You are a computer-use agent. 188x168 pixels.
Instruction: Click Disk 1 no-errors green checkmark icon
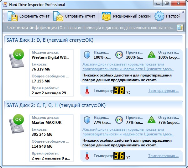pos(152,55)
